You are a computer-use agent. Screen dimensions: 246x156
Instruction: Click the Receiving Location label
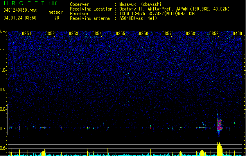[91, 9]
